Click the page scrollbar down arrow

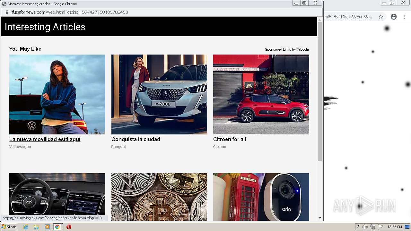click(320, 218)
